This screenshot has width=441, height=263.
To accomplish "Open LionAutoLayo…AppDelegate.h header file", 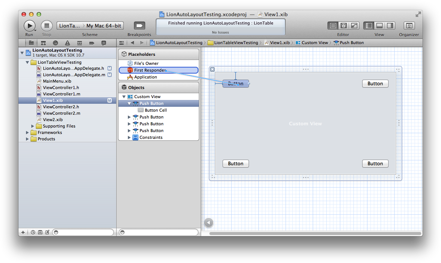I will [68, 68].
